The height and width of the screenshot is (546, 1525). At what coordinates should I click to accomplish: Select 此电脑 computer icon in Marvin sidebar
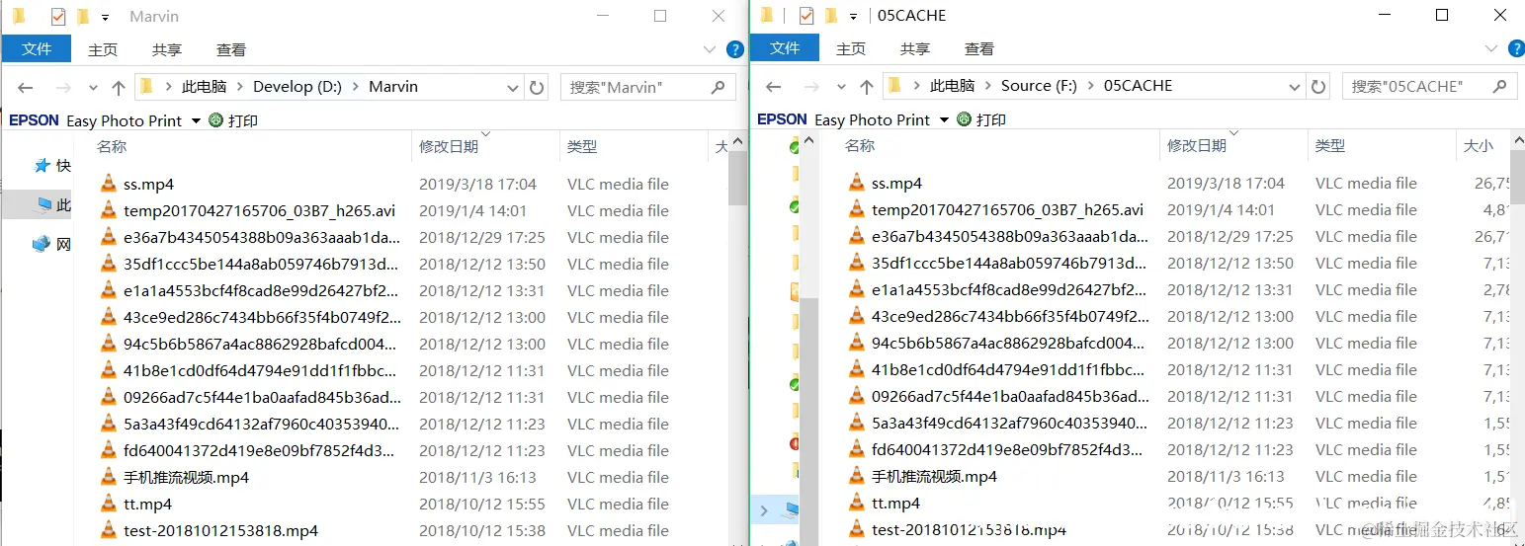pyautogui.click(x=42, y=204)
